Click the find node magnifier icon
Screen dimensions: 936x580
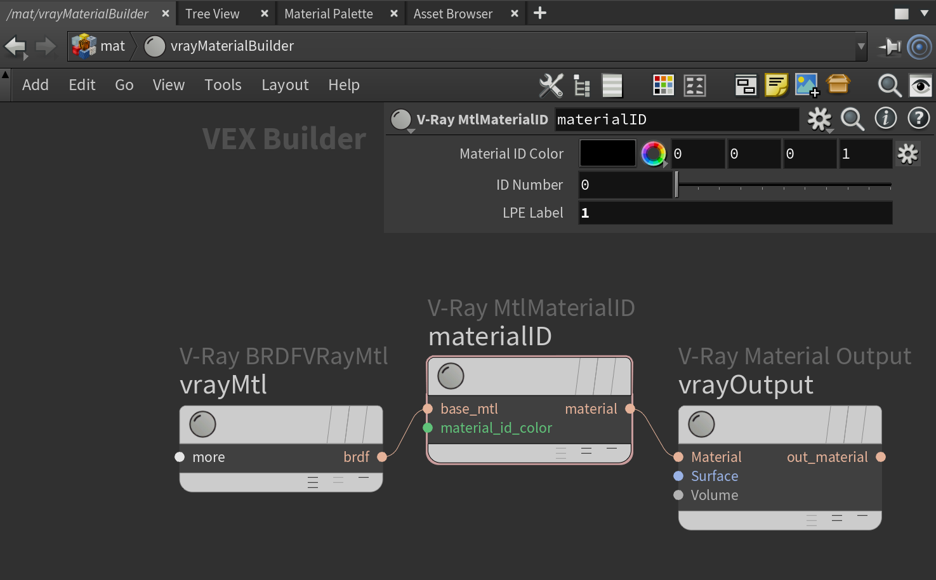tap(890, 85)
